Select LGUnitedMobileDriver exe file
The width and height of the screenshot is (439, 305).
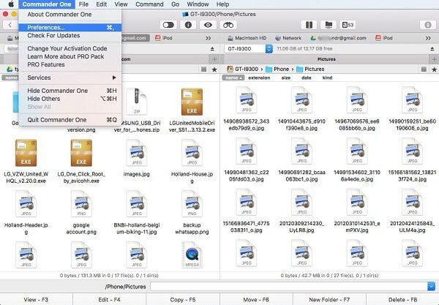pos(192,110)
